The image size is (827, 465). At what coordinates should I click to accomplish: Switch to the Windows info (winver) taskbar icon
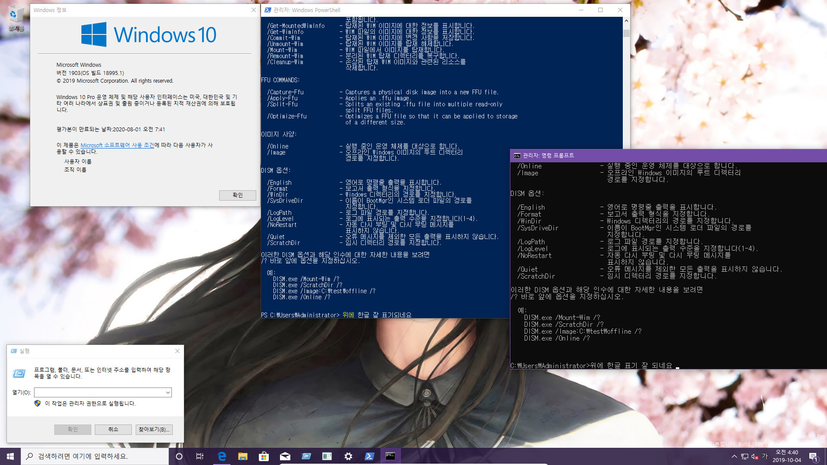click(327, 456)
